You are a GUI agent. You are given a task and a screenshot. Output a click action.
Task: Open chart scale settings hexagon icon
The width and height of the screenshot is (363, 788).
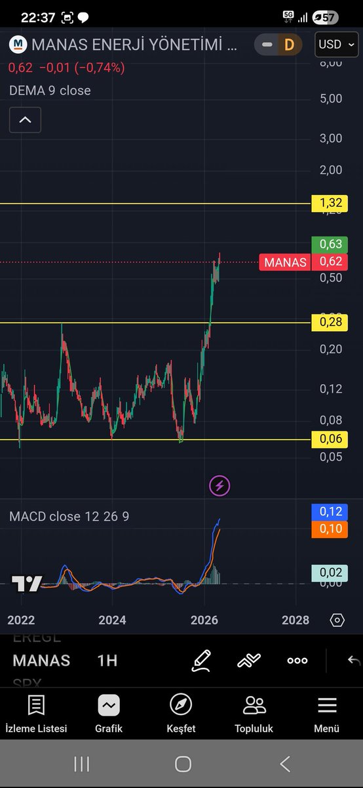coord(337,620)
